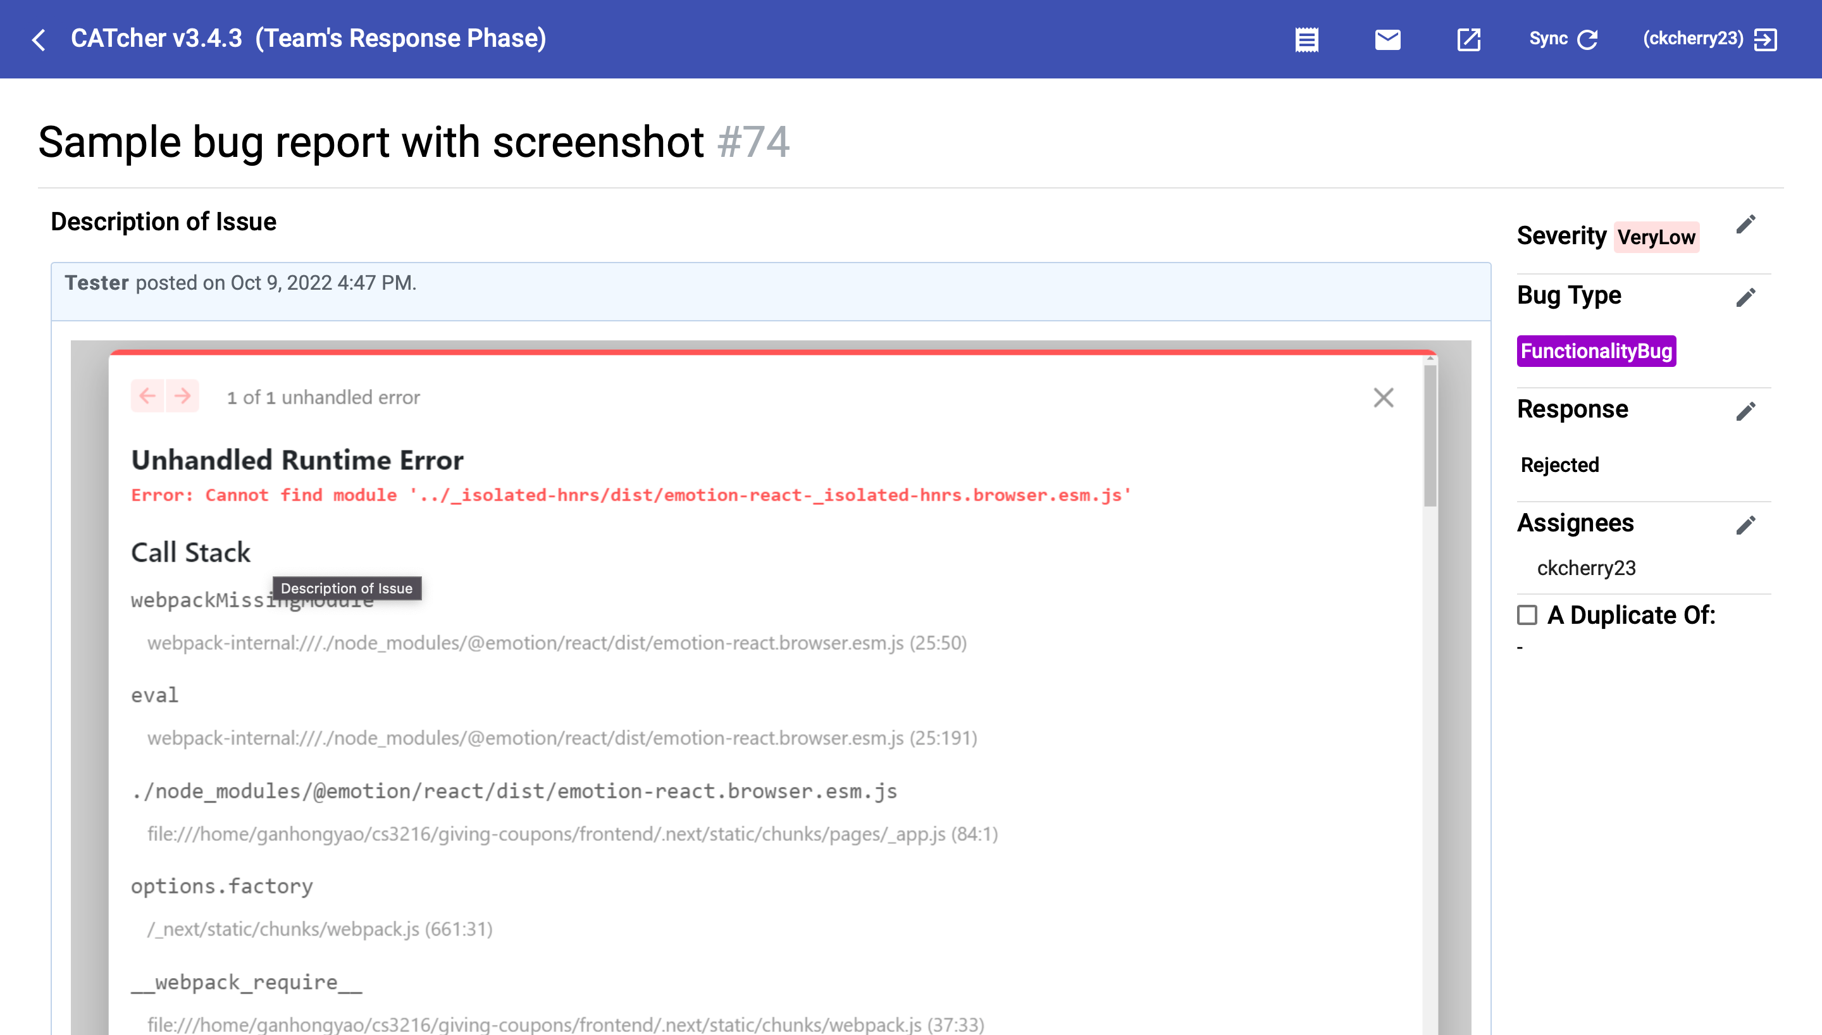Open issue in new window icon
This screenshot has width=1822, height=1035.
(1468, 39)
